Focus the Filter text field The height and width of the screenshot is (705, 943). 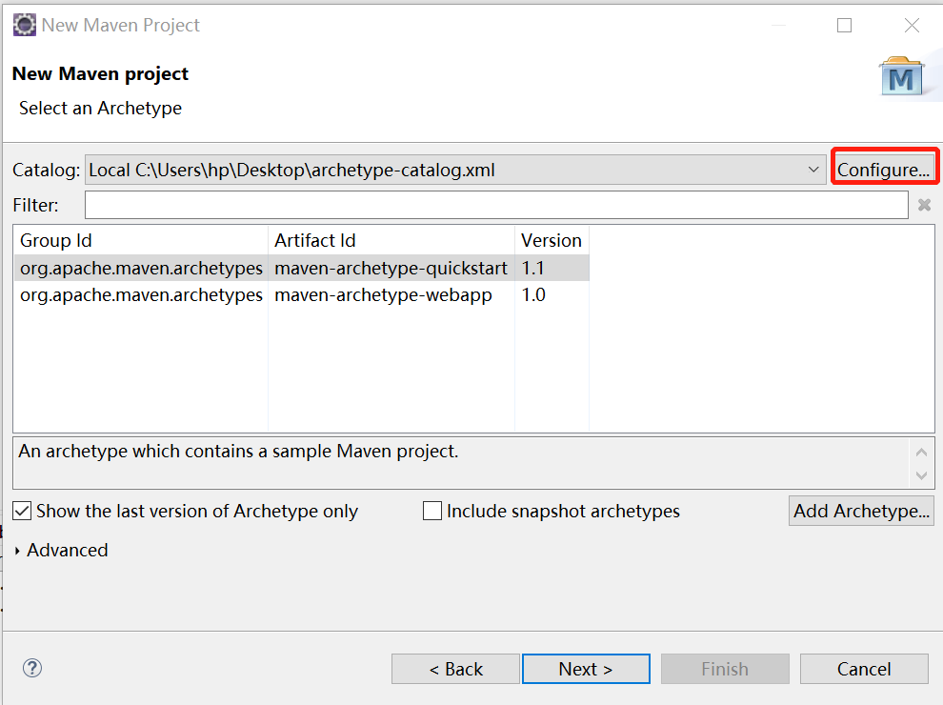coord(496,205)
